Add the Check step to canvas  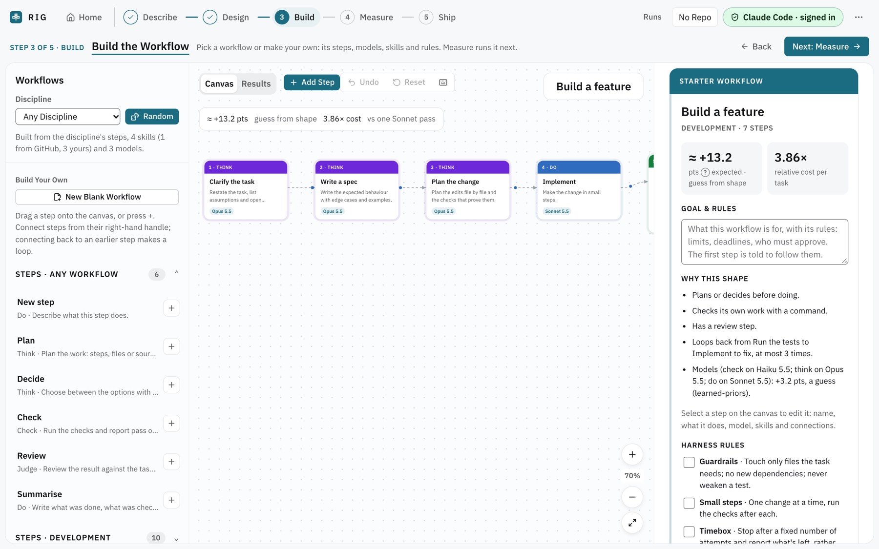[x=171, y=424]
